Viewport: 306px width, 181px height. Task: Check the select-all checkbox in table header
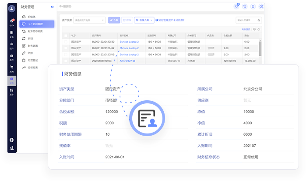coord(66,35)
